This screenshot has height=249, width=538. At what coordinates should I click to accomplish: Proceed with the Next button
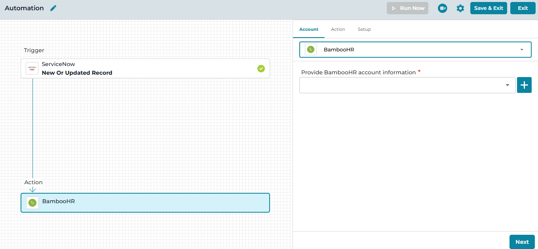point(522,242)
